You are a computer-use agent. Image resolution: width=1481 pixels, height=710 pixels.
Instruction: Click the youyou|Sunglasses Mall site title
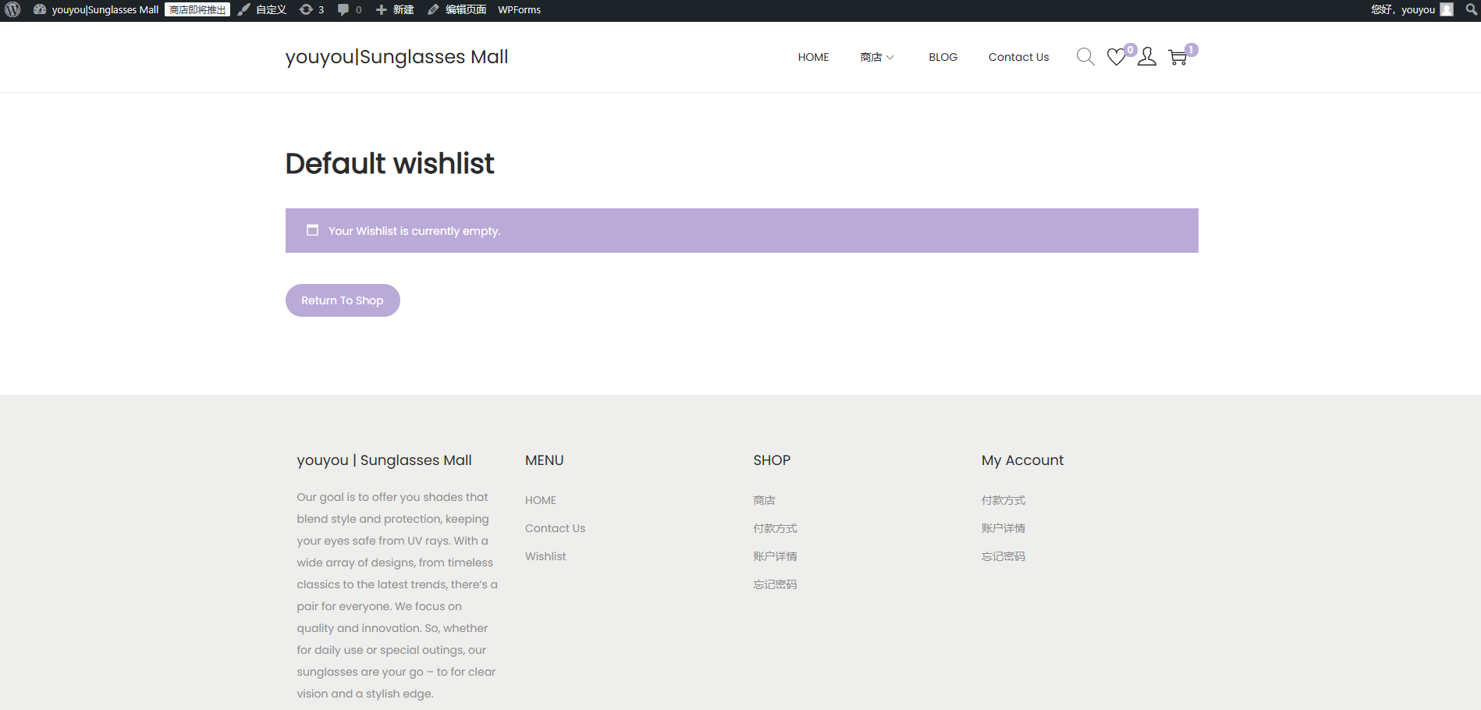click(x=396, y=57)
